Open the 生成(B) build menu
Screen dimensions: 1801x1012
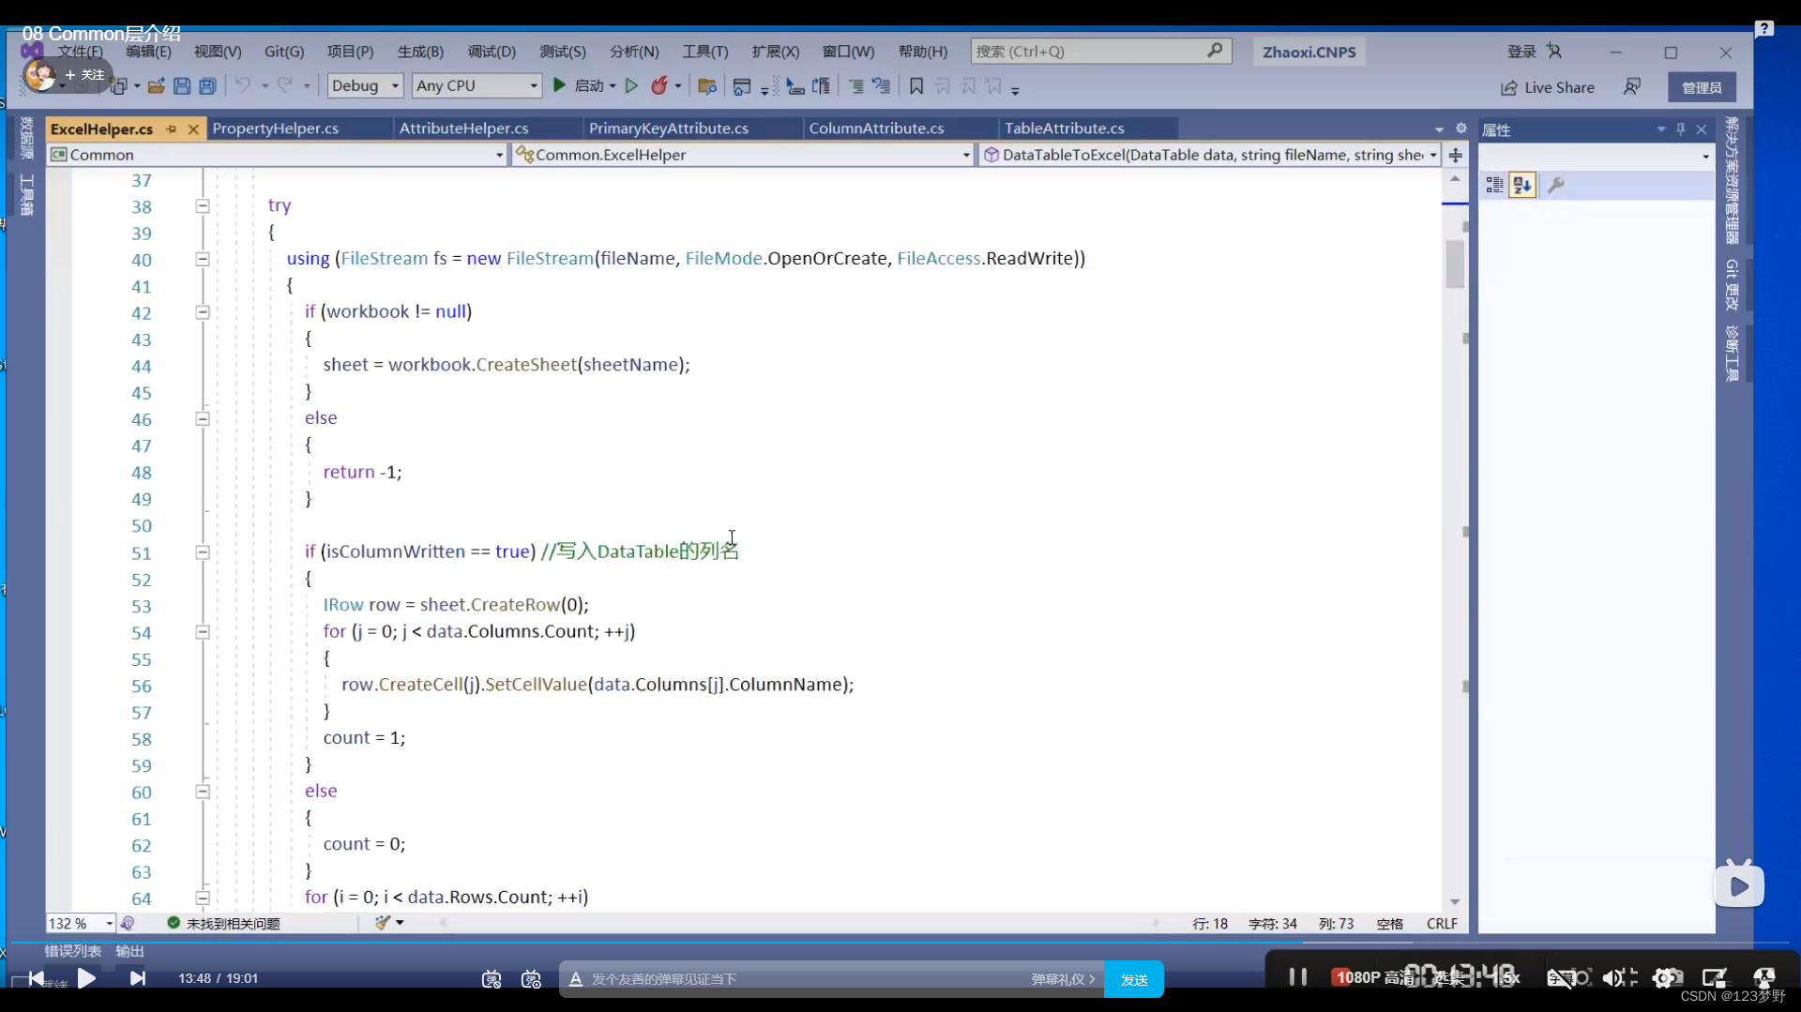pos(420,52)
